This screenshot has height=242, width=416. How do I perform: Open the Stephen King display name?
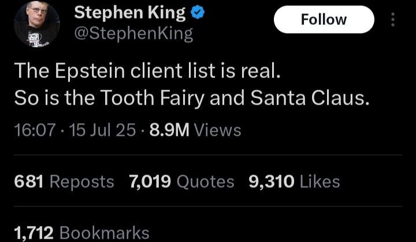tap(130, 13)
